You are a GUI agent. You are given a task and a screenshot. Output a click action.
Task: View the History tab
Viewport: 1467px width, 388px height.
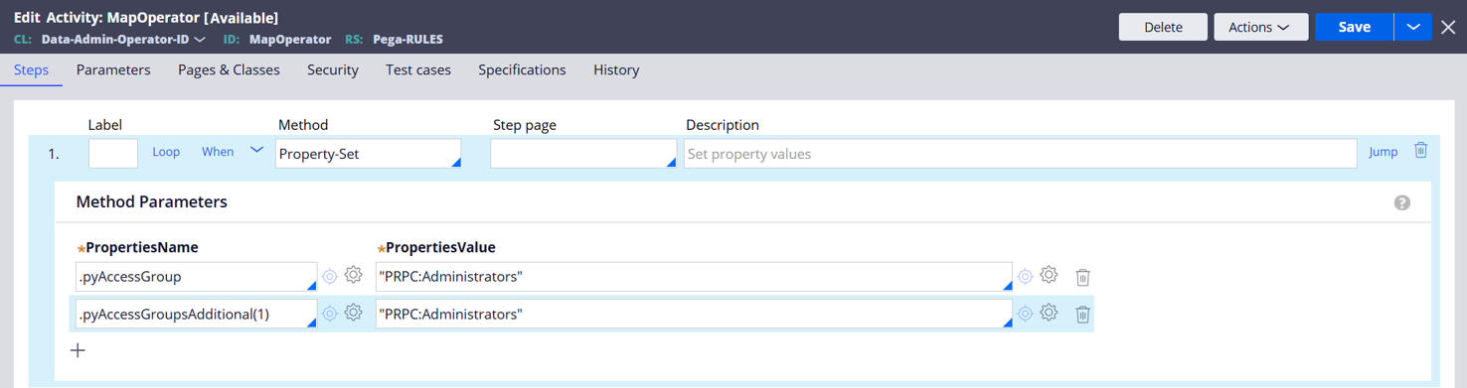point(616,69)
